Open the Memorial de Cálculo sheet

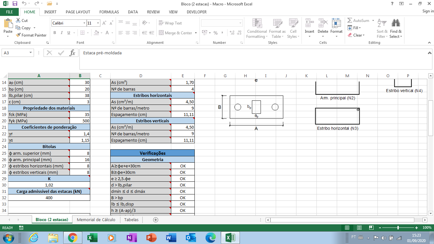[96, 220]
